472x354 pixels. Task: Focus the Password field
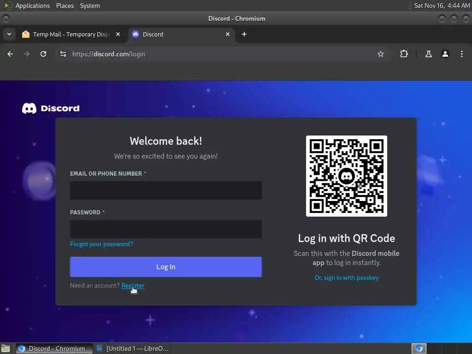tap(166, 229)
